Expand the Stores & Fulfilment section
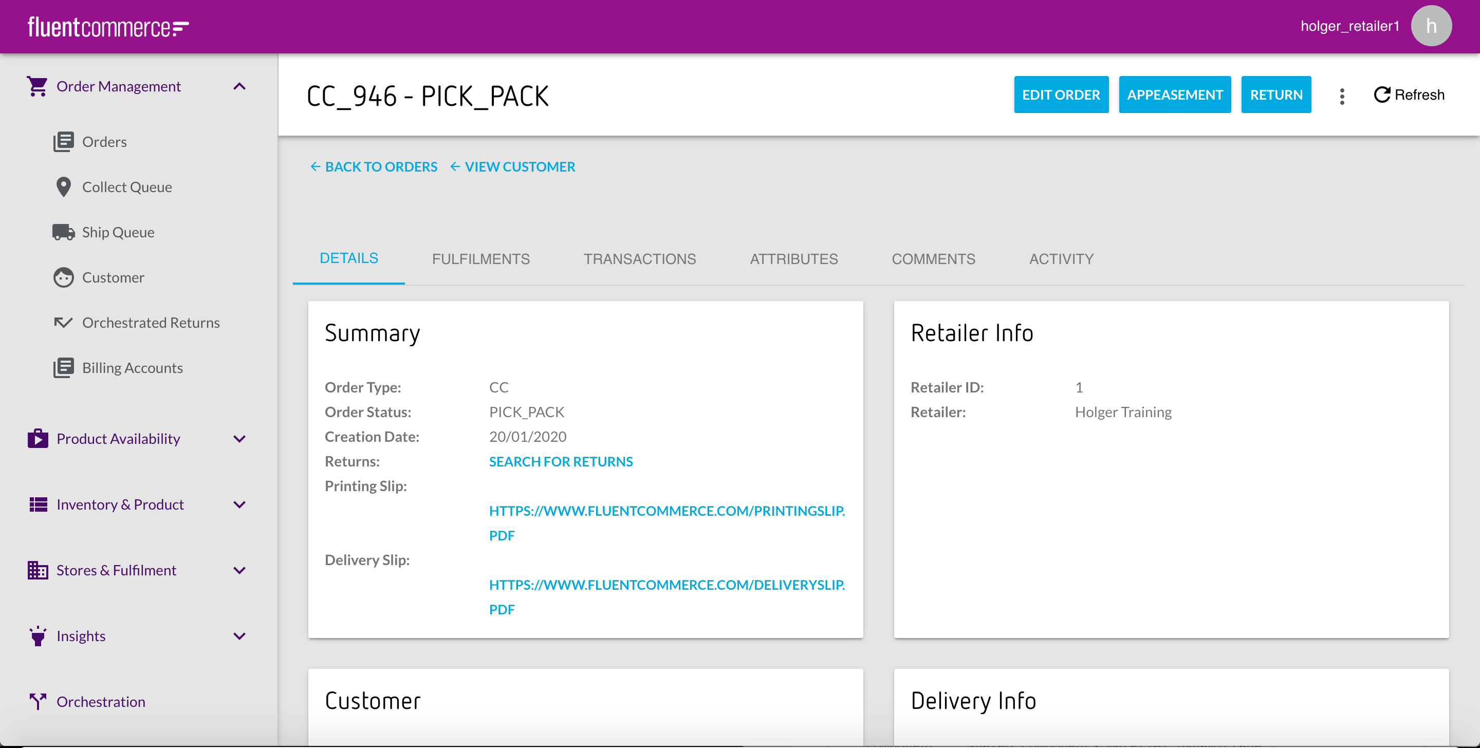The image size is (1480, 748). click(x=239, y=570)
